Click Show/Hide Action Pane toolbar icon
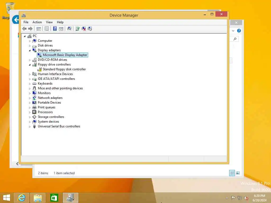Image resolution: width=271 pixels, height=203 pixels. (61, 29)
